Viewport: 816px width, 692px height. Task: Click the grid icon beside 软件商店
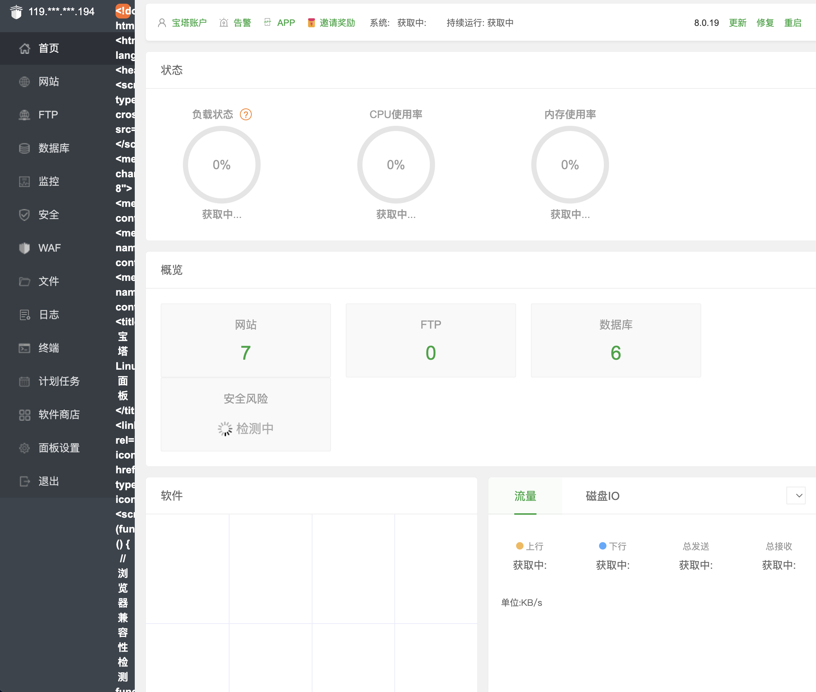(24, 415)
